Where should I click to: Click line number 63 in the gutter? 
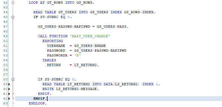tap(5, 103)
